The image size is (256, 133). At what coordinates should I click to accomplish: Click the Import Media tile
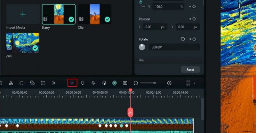pos(22,14)
